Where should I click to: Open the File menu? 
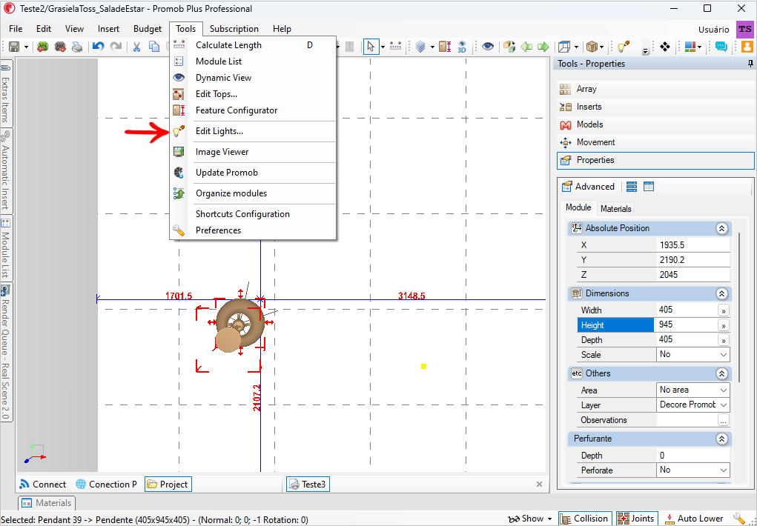click(16, 29)
